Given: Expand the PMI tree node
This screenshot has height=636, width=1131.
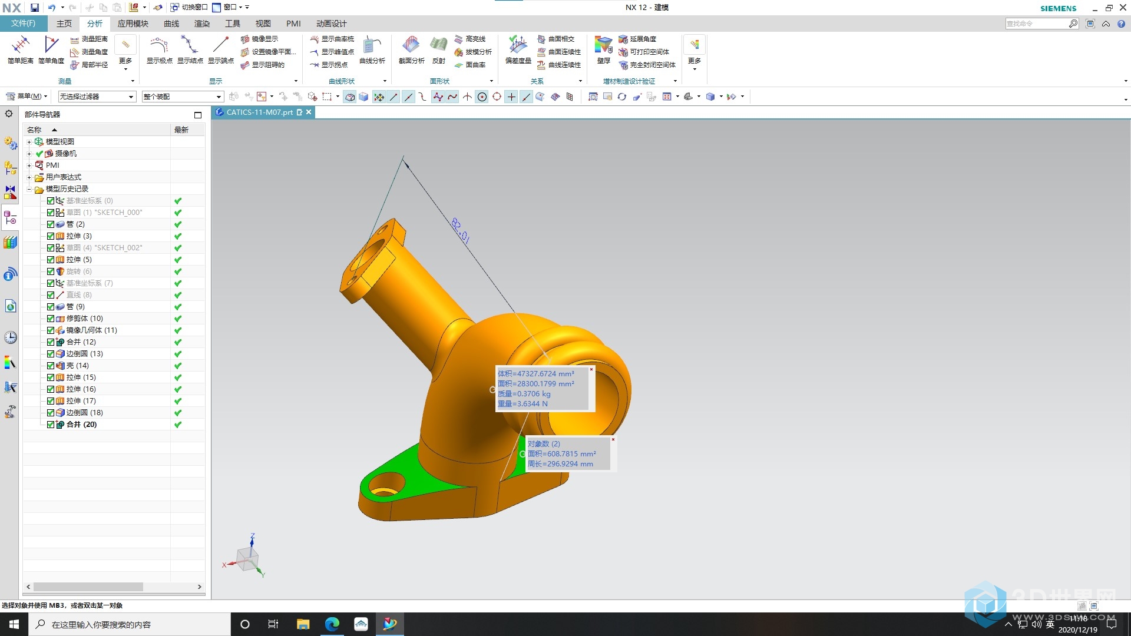Looking at the screenshot, I should [29, 165].
